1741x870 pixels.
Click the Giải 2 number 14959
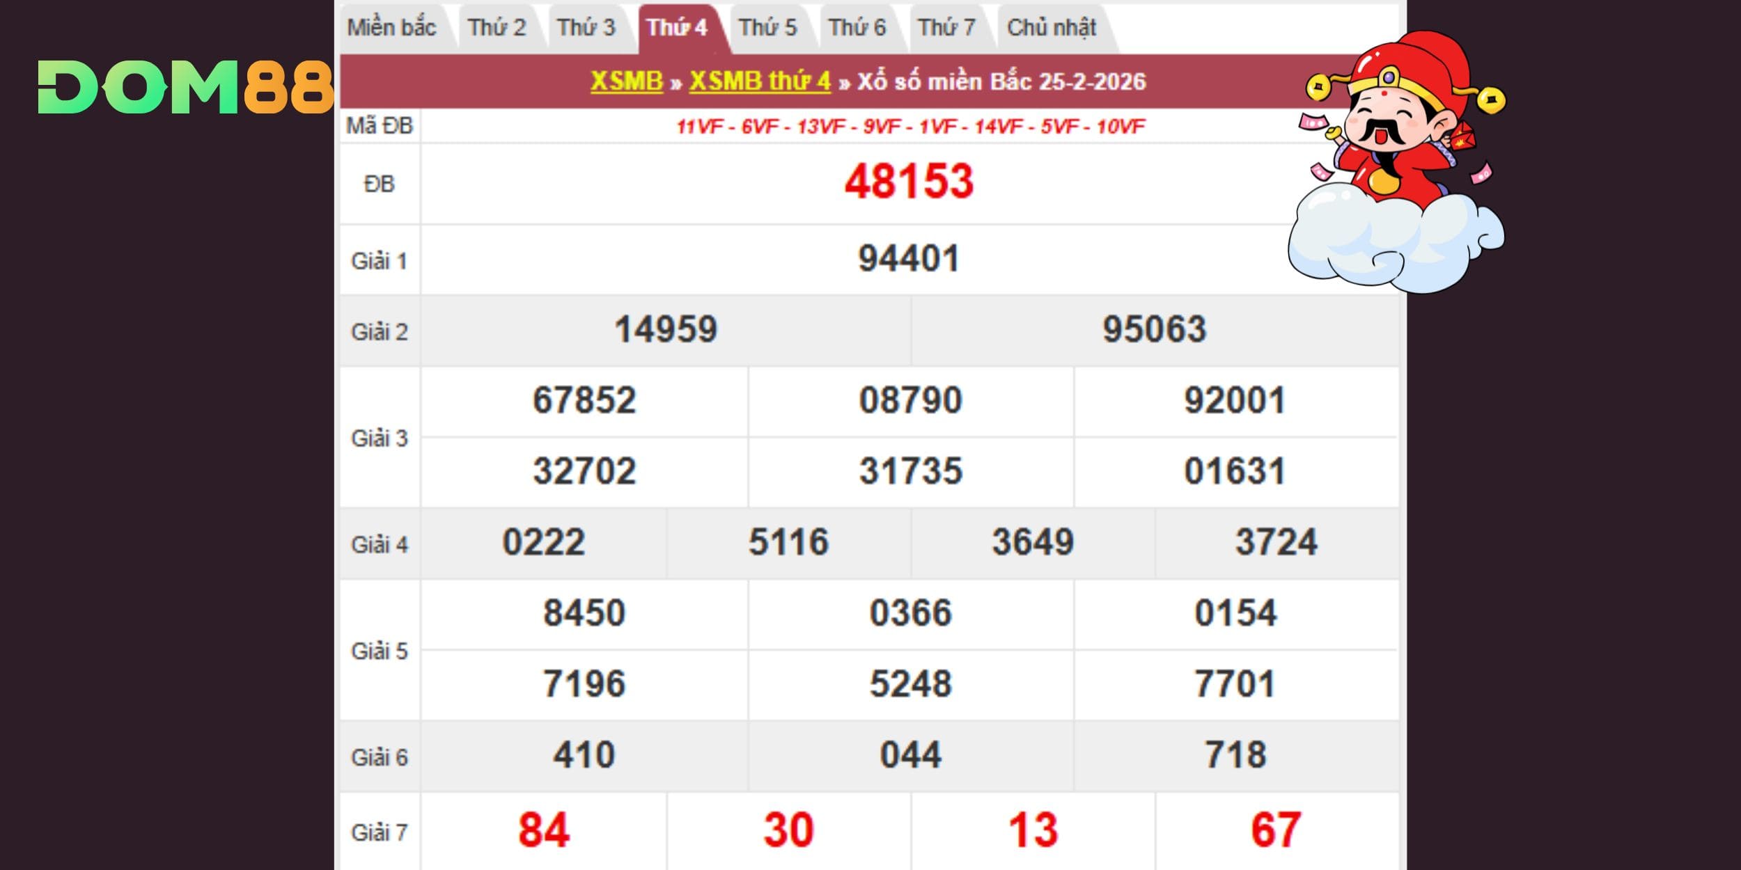coord(666,330)
